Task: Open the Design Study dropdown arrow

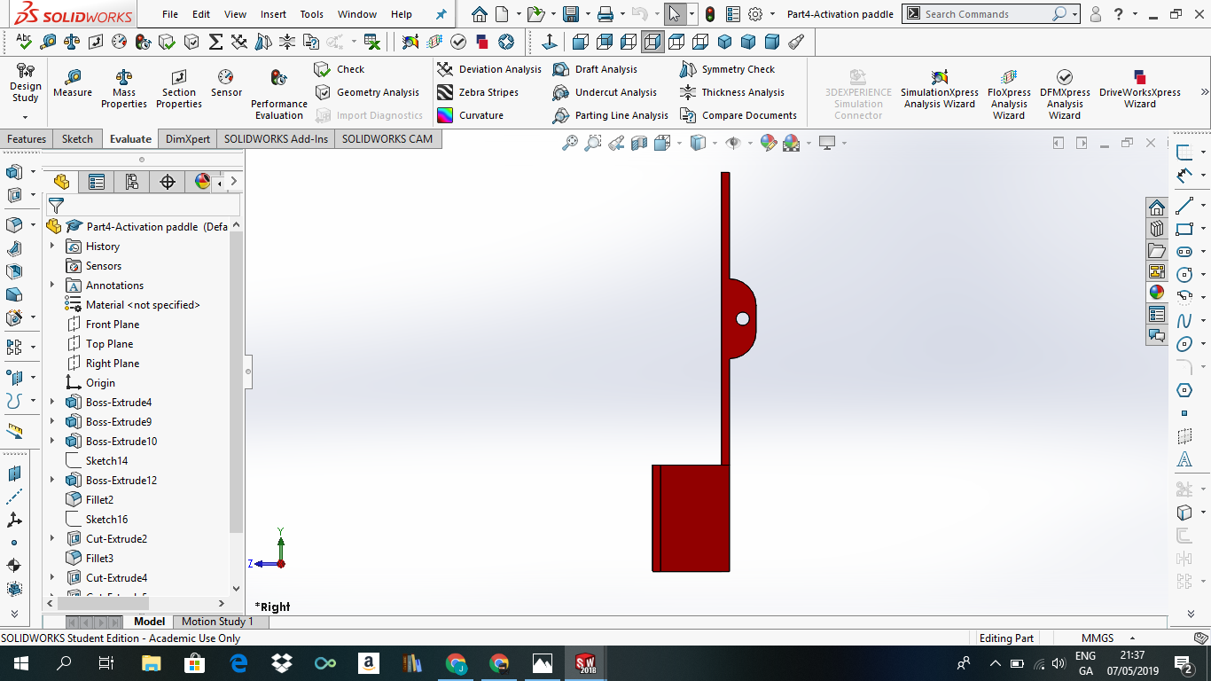Action: pyautogui.click(x=25, y=117)
